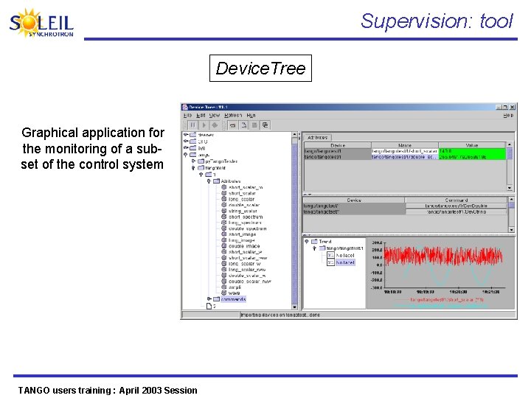Click the toolbar icon right after the second grip handle

click(232, 125)
